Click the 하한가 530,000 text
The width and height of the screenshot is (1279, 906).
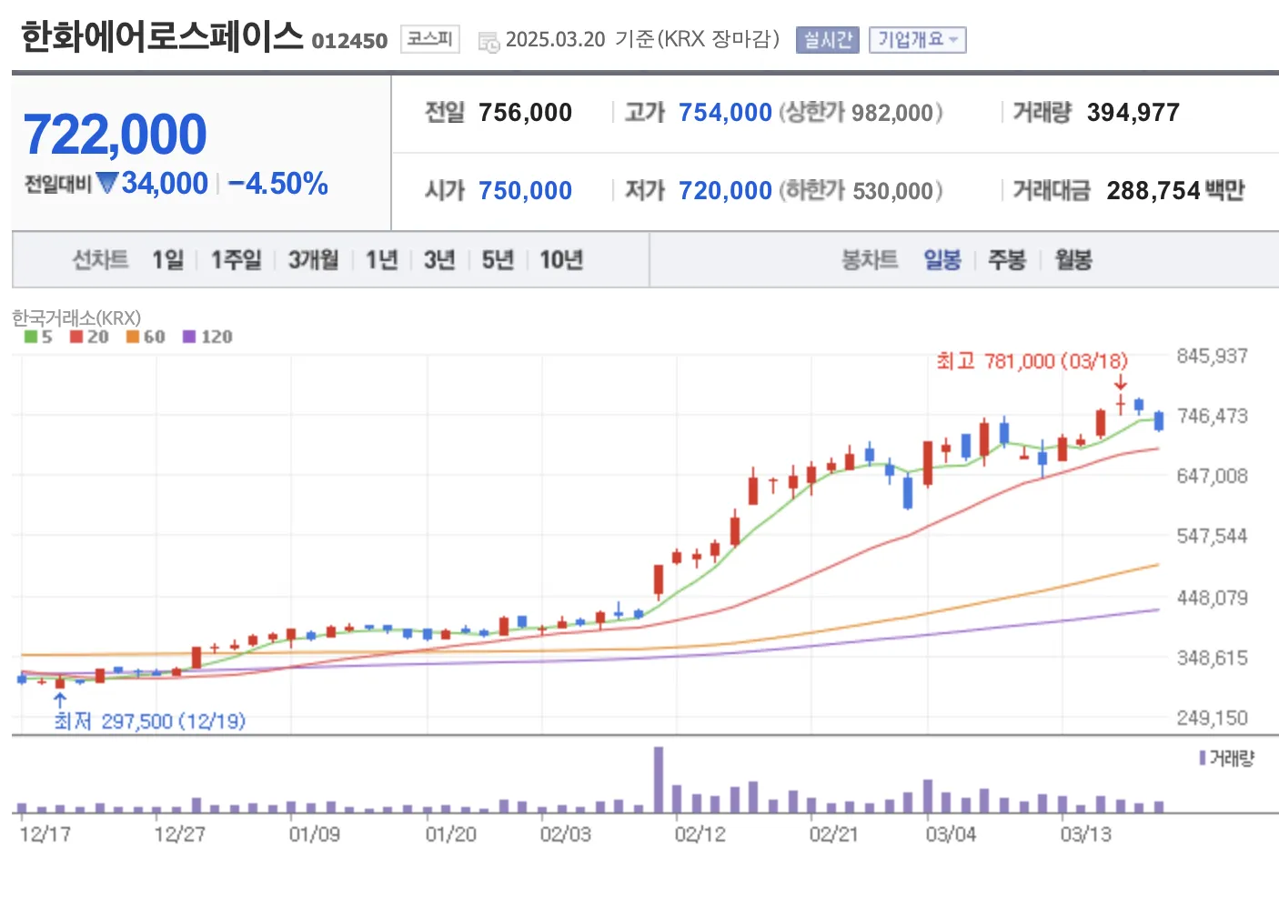(861, 190)
